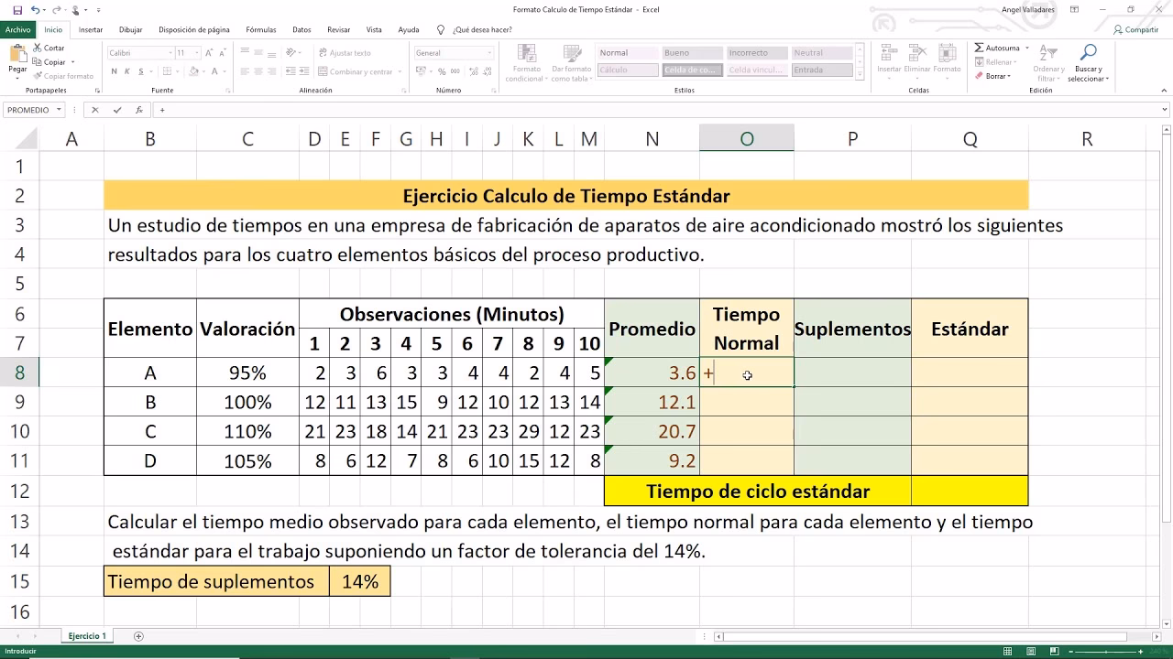Screen dimensions: 1173x659
Task: Select the Negrita (bold) icon
Action: click(115, 71)
